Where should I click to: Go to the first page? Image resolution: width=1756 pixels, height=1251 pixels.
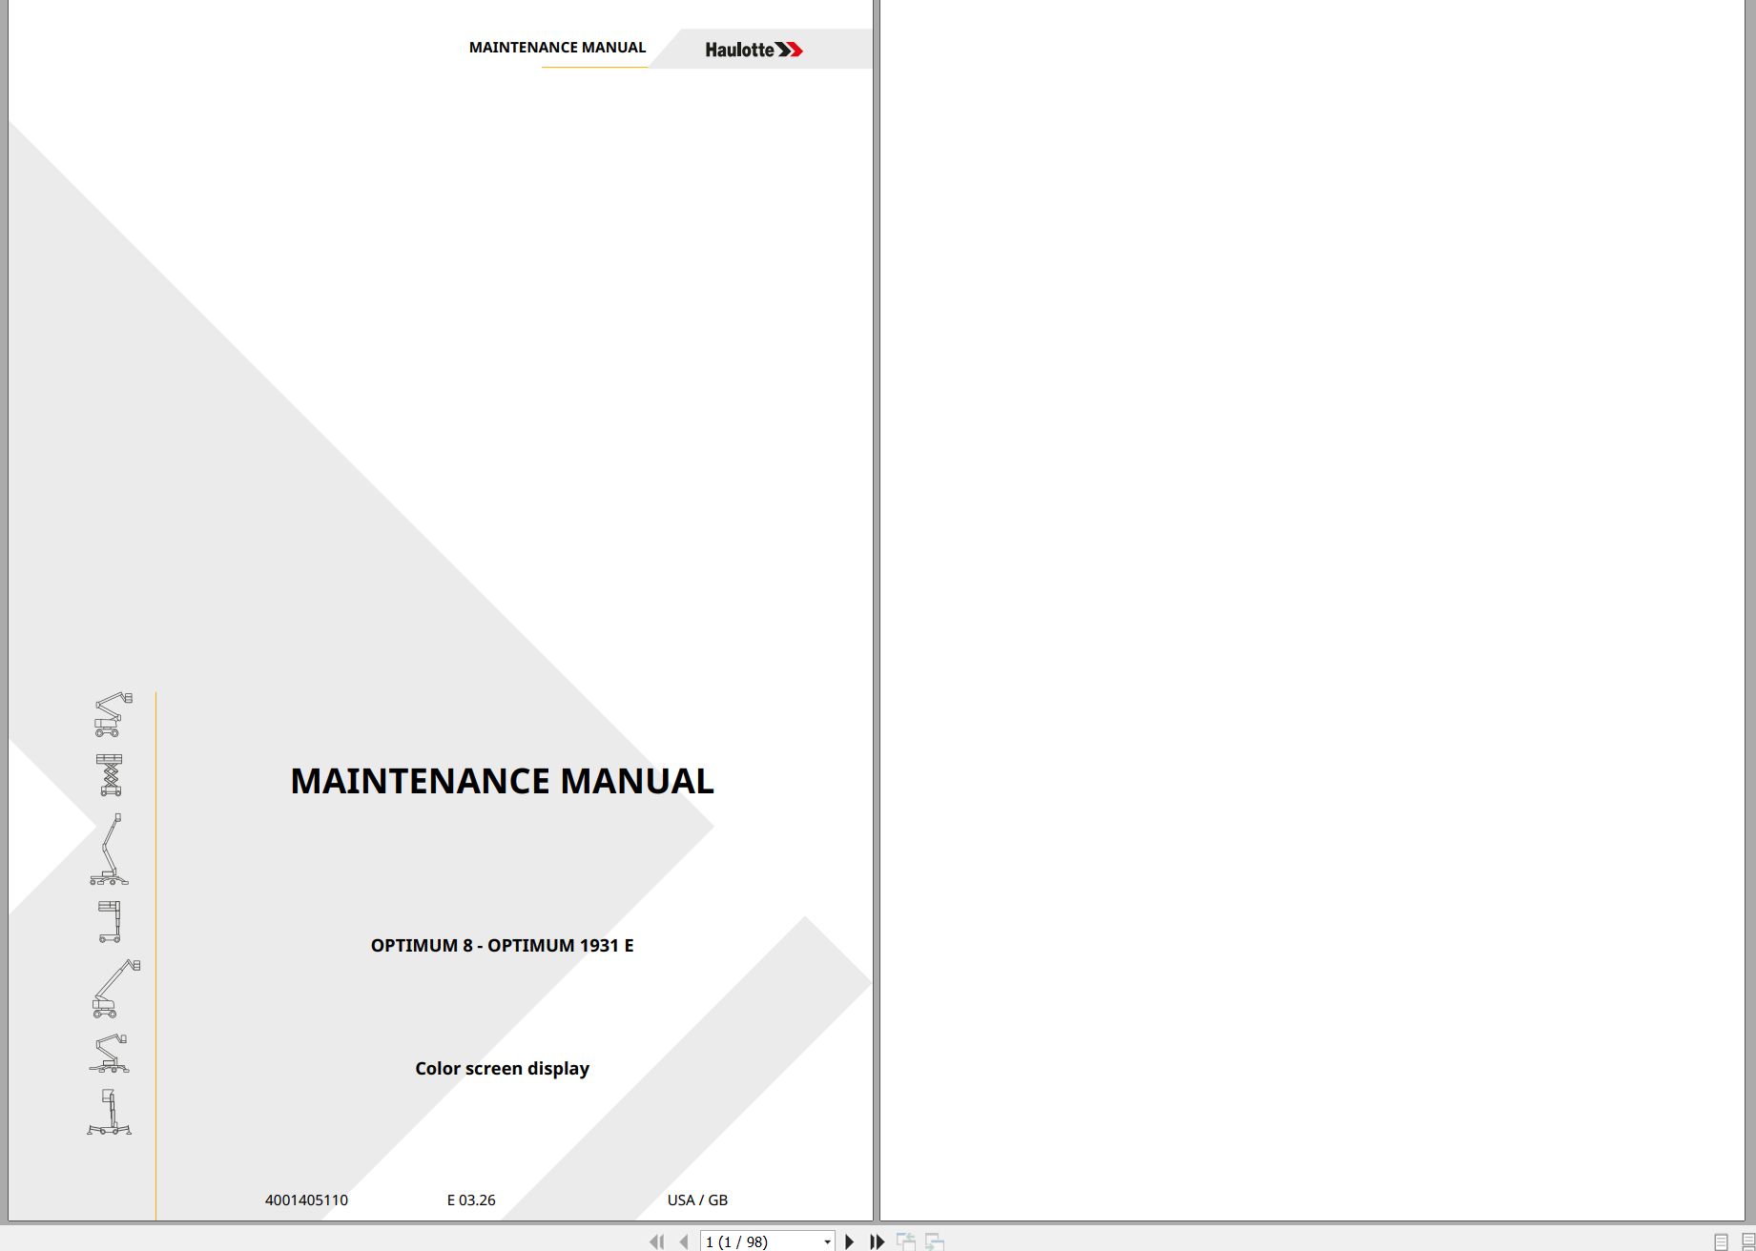pyautogui.click(x=656, y=1241)
